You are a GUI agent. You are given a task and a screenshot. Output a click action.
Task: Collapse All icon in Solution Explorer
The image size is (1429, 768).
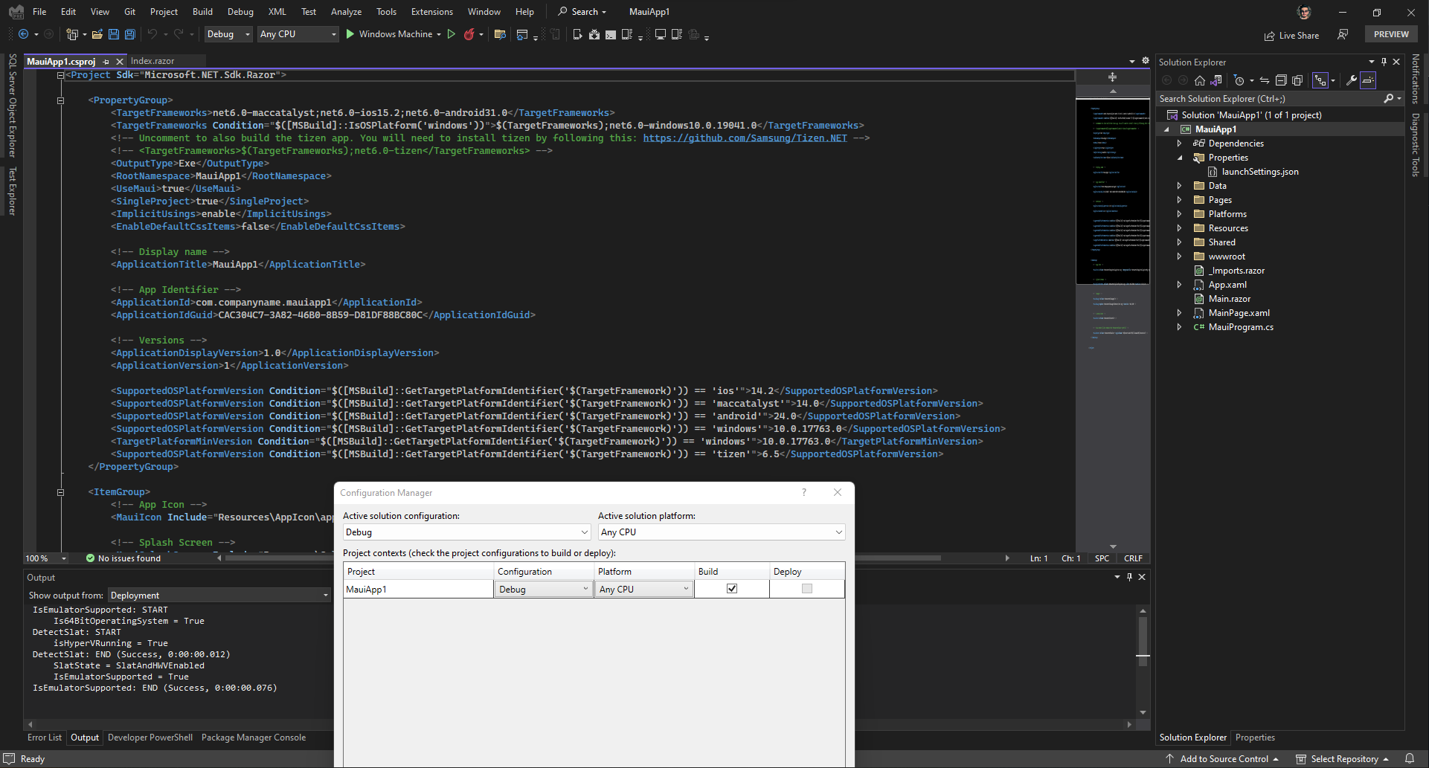1281,80
